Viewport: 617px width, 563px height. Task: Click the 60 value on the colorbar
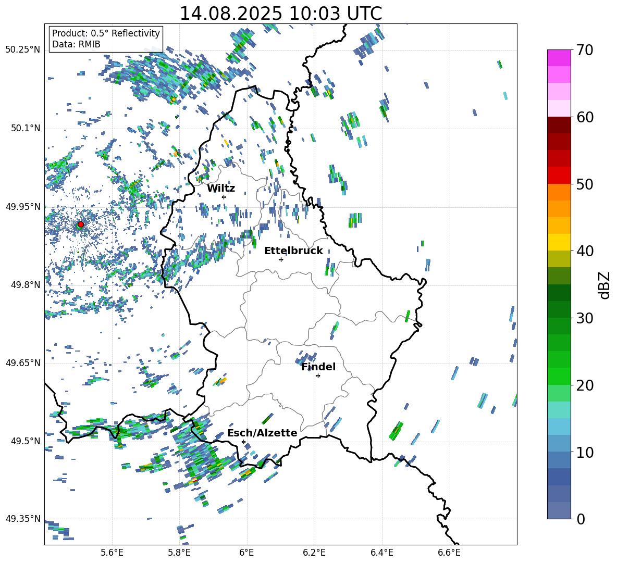click(585, 117)
